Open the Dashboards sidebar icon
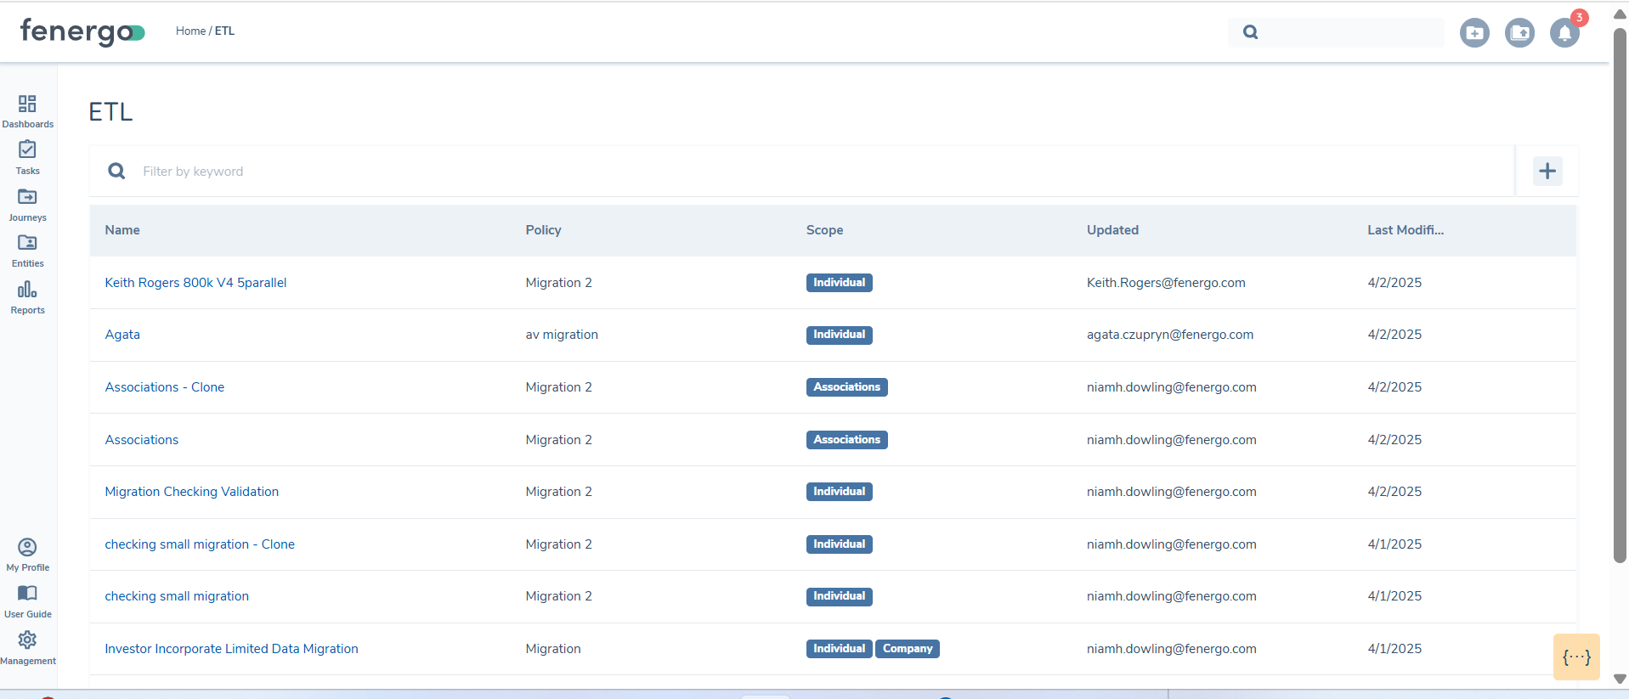The height and width of the screenshot is (699, 1629). coord(27,104)
